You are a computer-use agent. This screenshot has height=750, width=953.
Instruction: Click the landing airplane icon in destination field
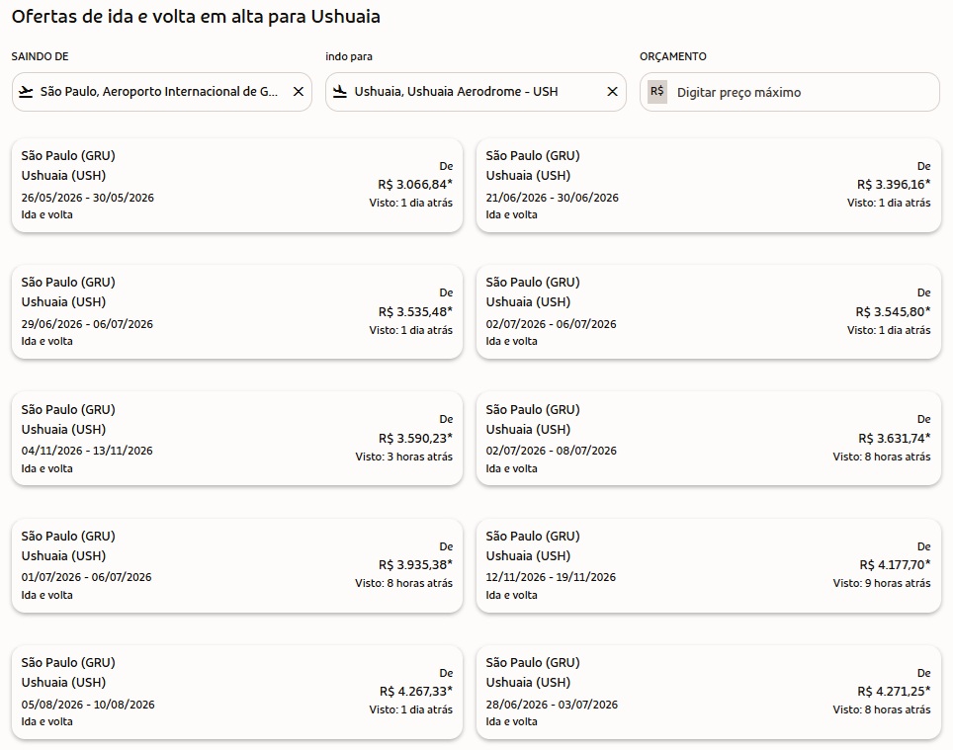[x=340, y=92]
